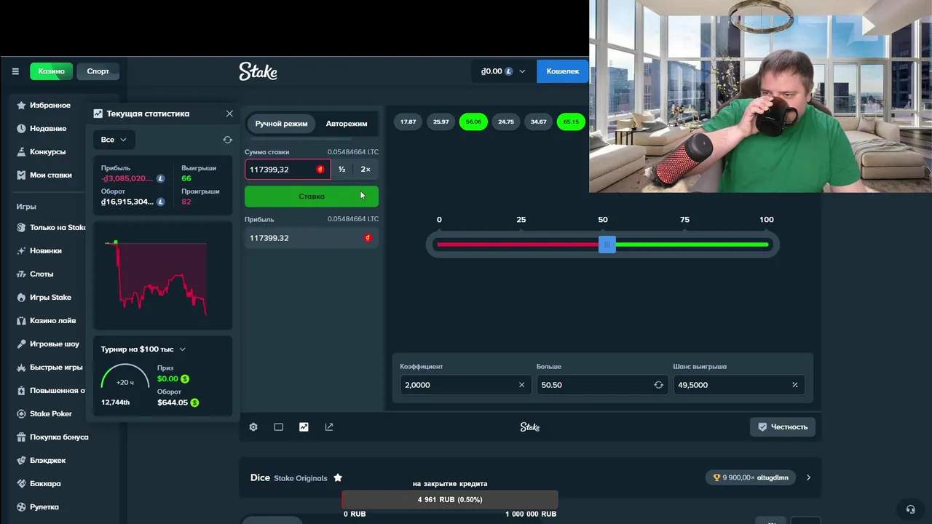Viewport: 932px width, 524px height.
Task: Click the 17.87 past result chip
Action: 408,122
